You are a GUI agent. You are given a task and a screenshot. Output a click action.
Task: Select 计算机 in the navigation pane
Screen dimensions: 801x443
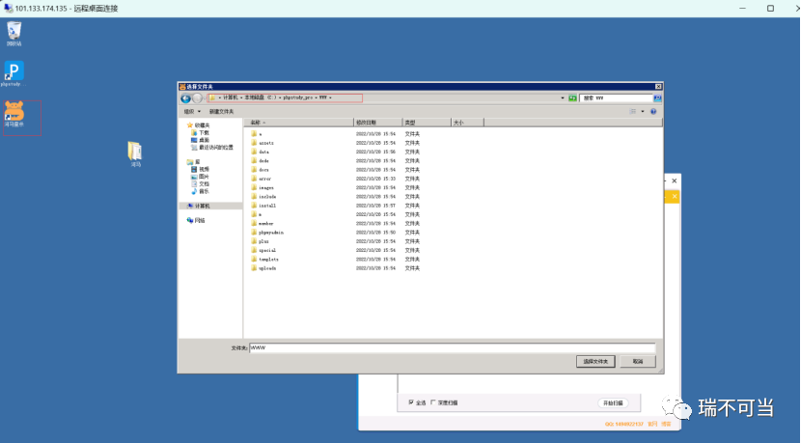pos(198,206)
